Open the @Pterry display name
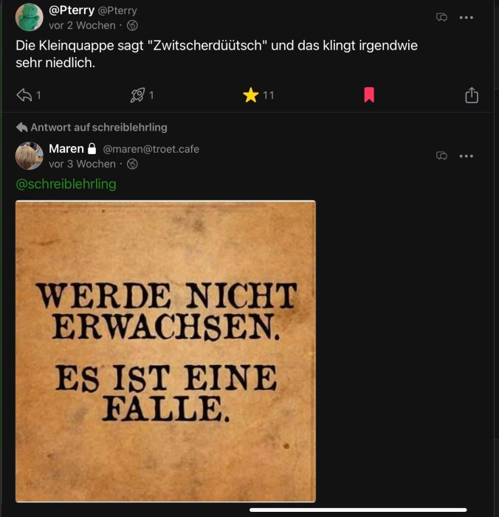499x517 pixels. point(72,10)
